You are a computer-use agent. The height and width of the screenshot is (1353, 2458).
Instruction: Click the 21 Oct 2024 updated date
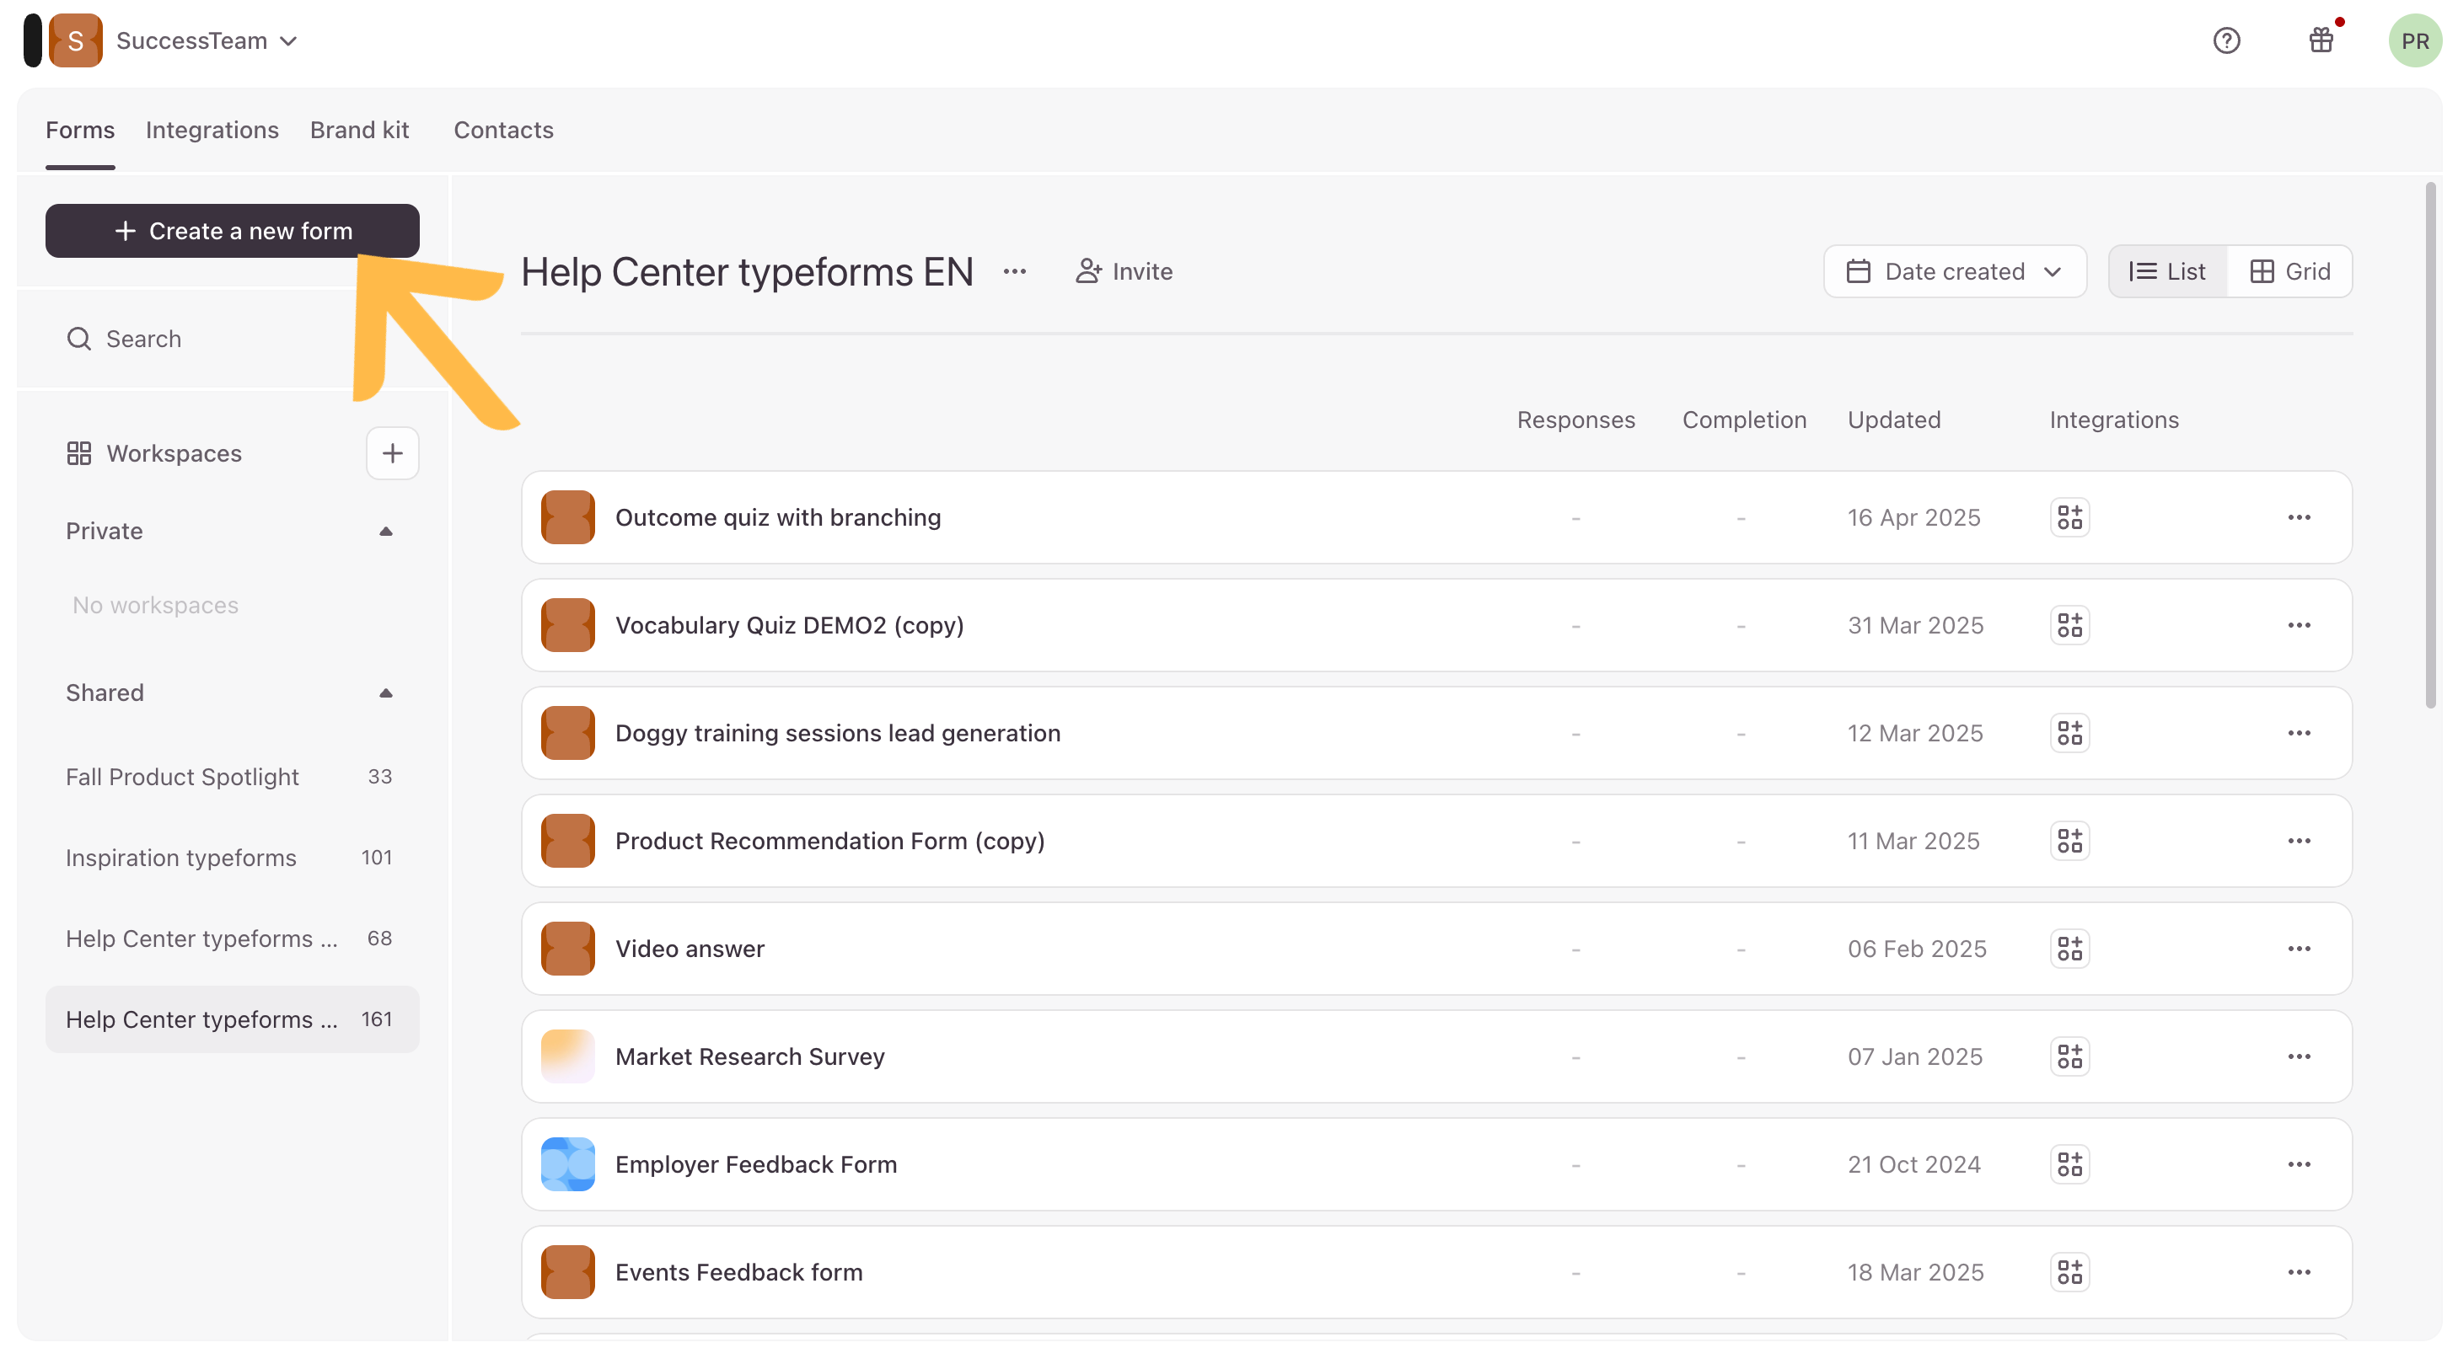point(1913,1164)
